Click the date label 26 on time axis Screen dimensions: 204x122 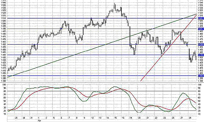click(x=173, y=118)
